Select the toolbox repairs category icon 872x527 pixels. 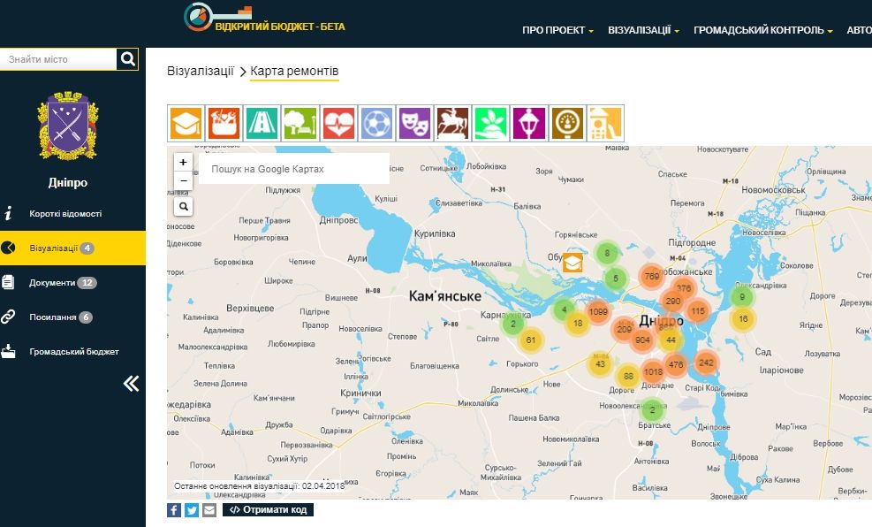(x=224, y=123)
